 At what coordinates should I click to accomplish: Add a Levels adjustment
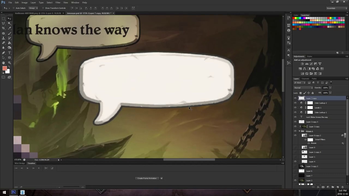click(x=307, y=64)
